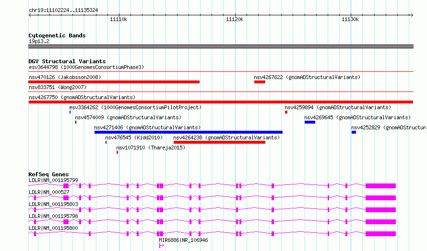The height and width of the screenshot is (251, 427).
Task: Click the DGV Structural Variants track heading
Action: pyautogui.click(x=67, y=61)
